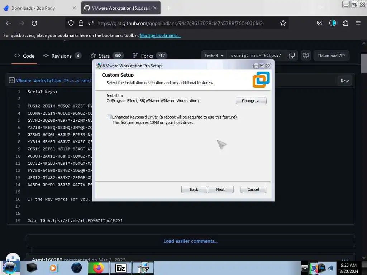Close the VMware Workstation gist tab
Image resolution: width=367 pixels, height=275 pixels.
click(x=155, y=8)
